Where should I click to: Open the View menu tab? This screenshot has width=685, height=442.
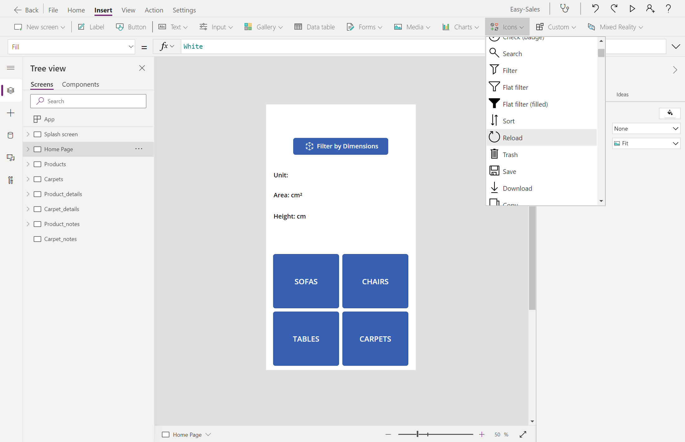tap(128, 10)
